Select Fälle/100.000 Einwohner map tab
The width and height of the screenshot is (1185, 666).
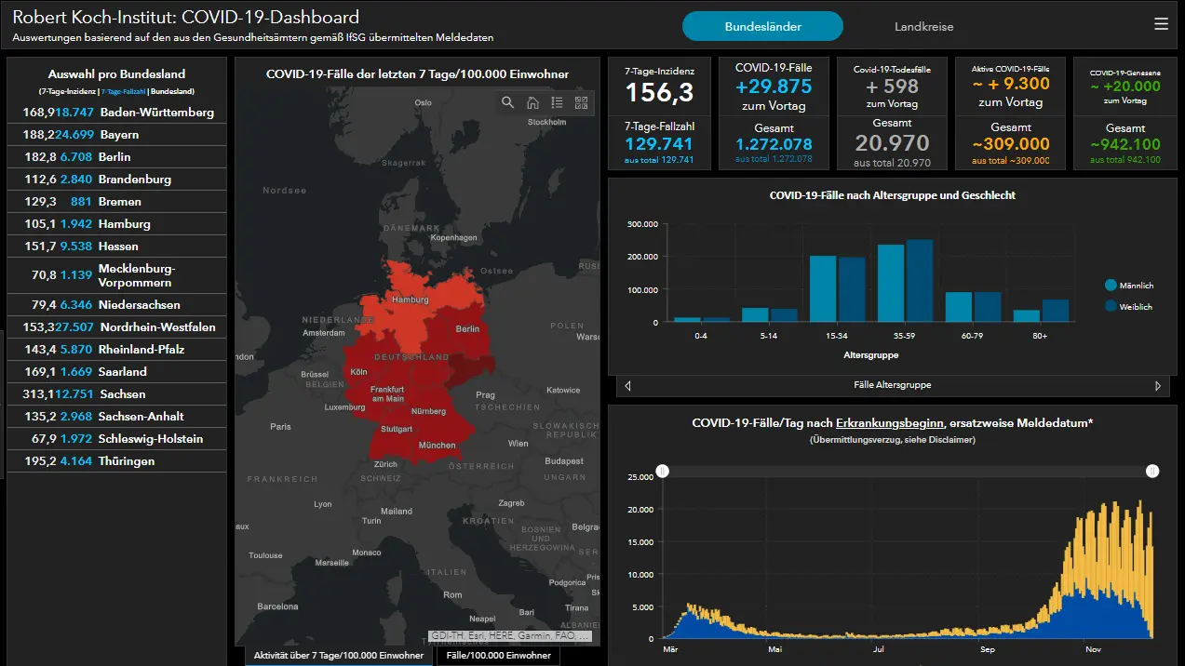pos(499,656)
